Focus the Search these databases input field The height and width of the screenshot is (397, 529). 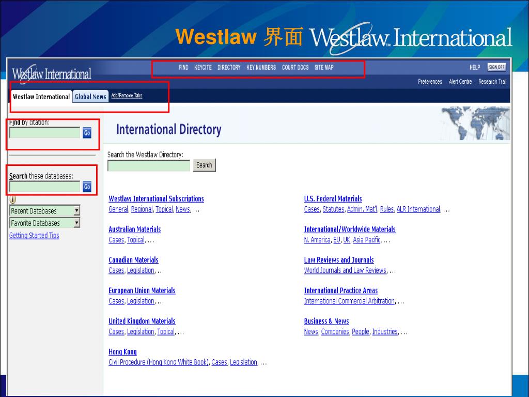pyautogui.click(x=45, y=187)
